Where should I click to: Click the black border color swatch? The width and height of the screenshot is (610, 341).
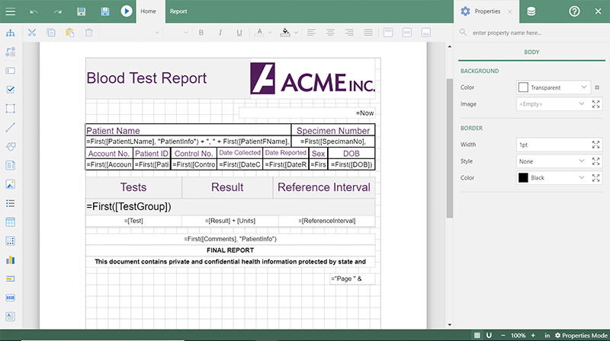pos(523,177)
